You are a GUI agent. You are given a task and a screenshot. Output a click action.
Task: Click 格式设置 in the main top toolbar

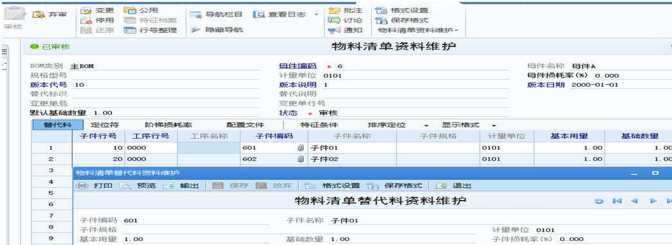coord(402,10)
